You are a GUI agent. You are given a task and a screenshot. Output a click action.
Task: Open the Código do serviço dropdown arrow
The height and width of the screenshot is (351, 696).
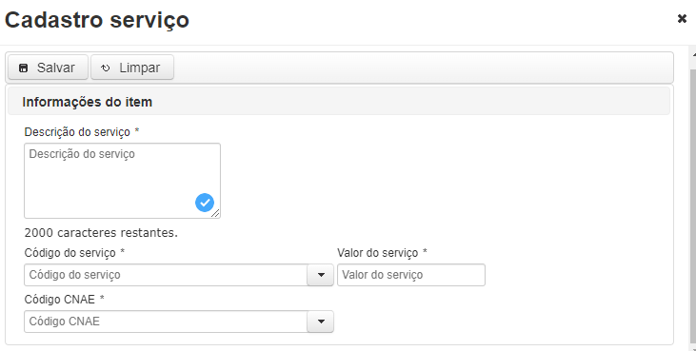click(x=321, y=275)
